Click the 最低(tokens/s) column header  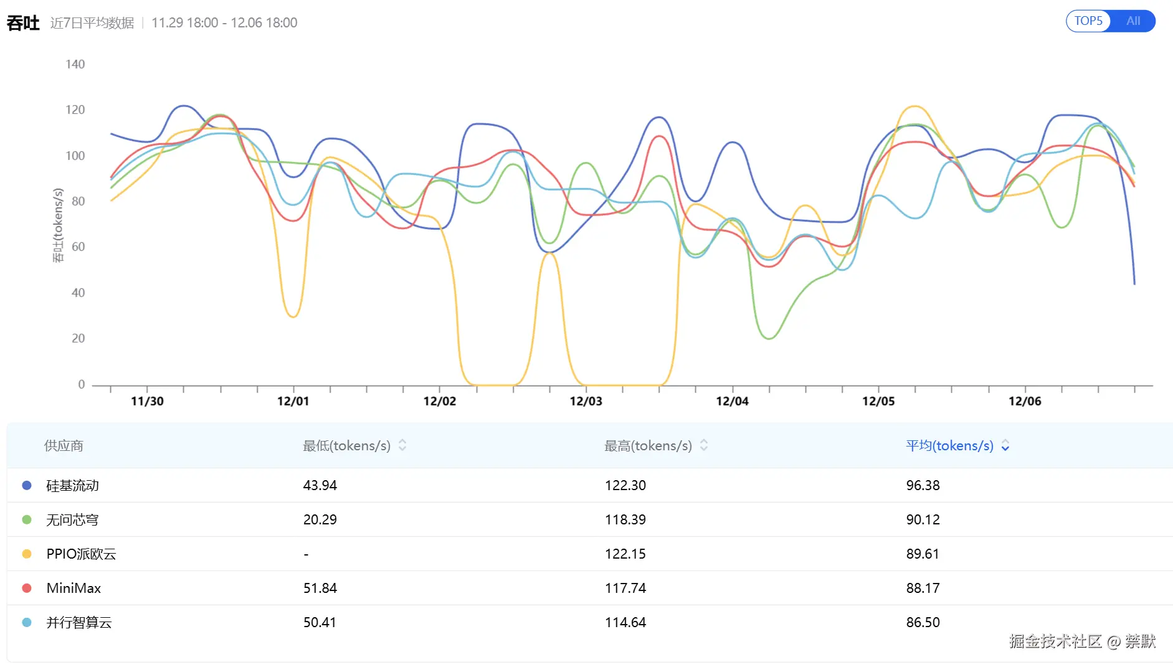pos(346,446)
